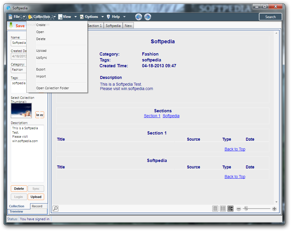This screenshot has width=291, height=231.
Task: Click the View menu icon
Action: click(60, 17)
